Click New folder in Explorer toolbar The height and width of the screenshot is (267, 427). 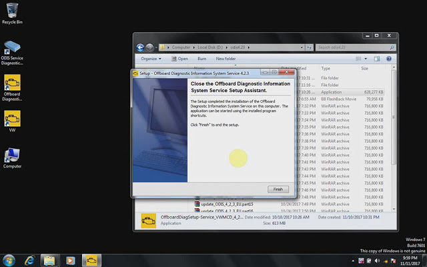226,59
